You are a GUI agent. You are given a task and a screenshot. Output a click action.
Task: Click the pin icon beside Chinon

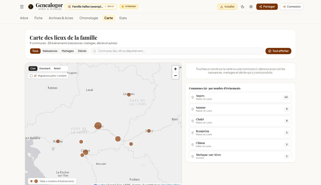coord(193,144)
